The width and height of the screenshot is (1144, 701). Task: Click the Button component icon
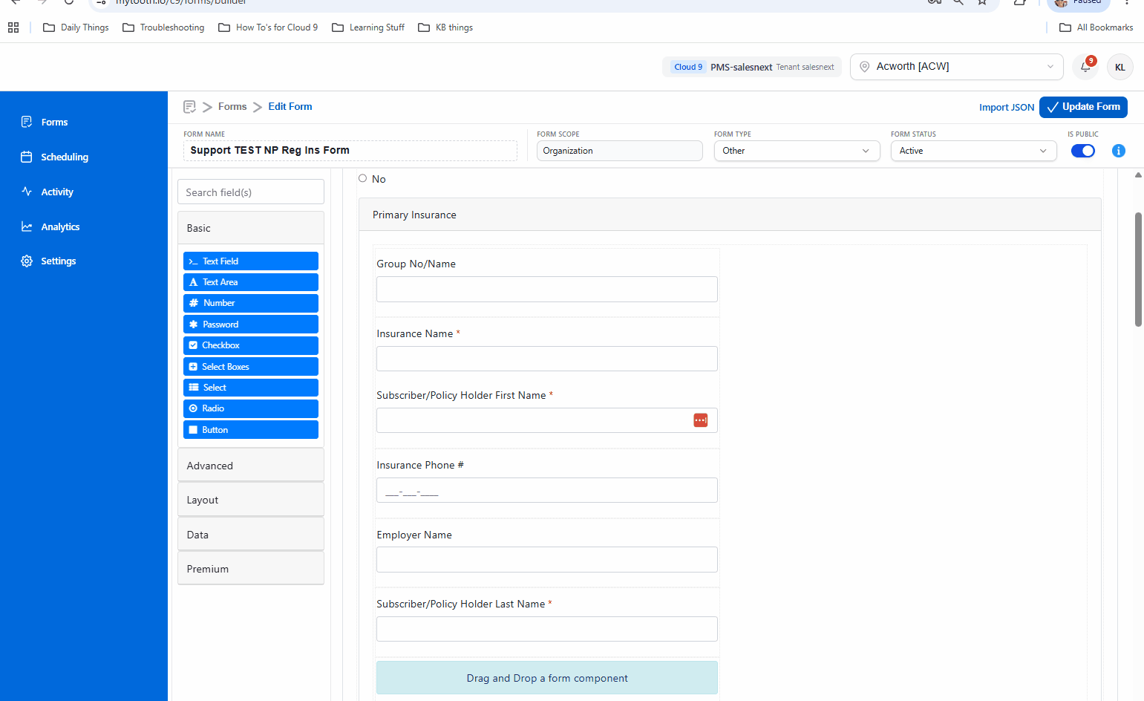(x=193, y=430)
